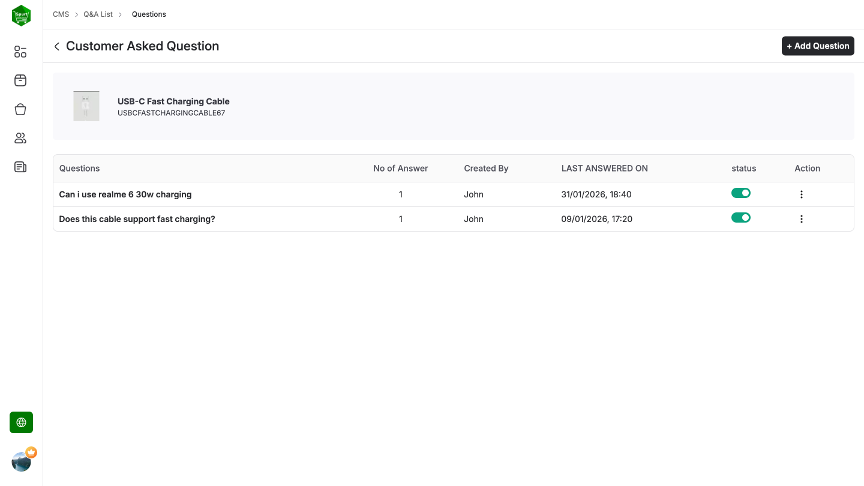Viewport: 864px width, 486px height.
Task: Click the Spurt logo at top left
Action: pos(21,15)
